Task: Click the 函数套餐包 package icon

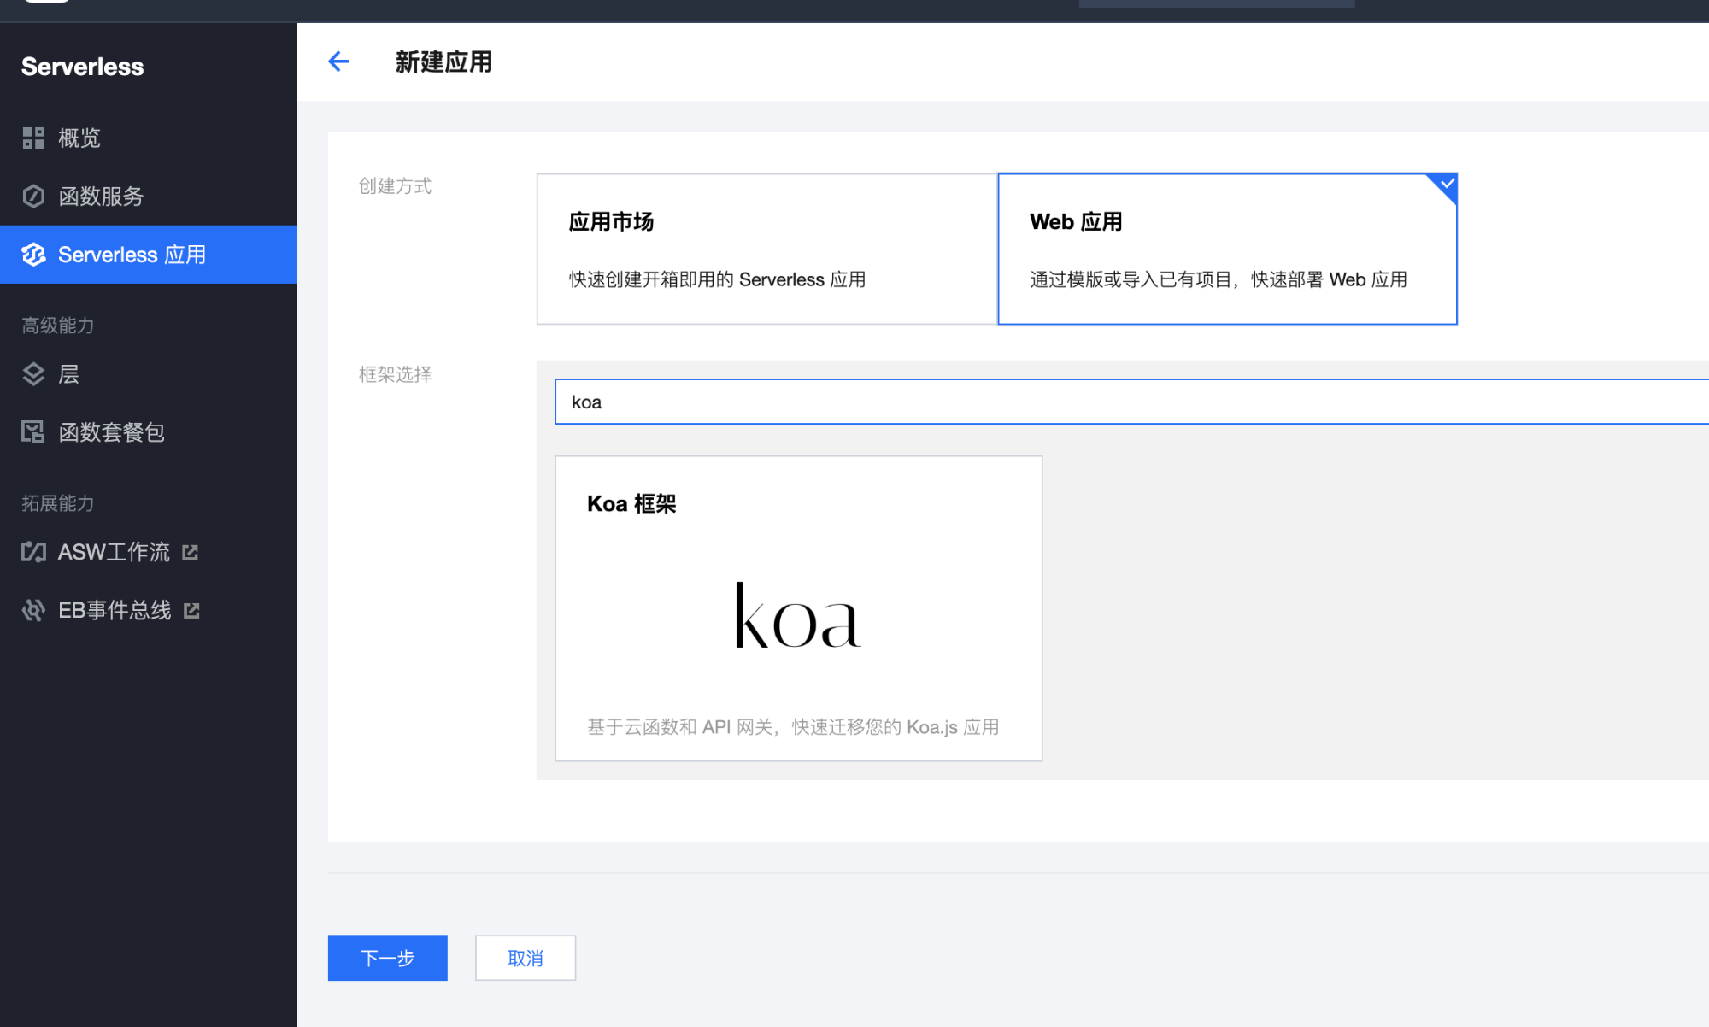Action: coord(33,432)
